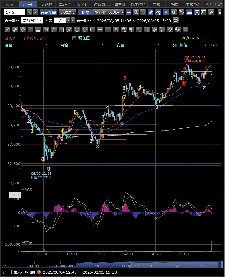Select the ruler measurement drawing tool
The width and height of the screenshot is (225, 277).
coord(15,30)
